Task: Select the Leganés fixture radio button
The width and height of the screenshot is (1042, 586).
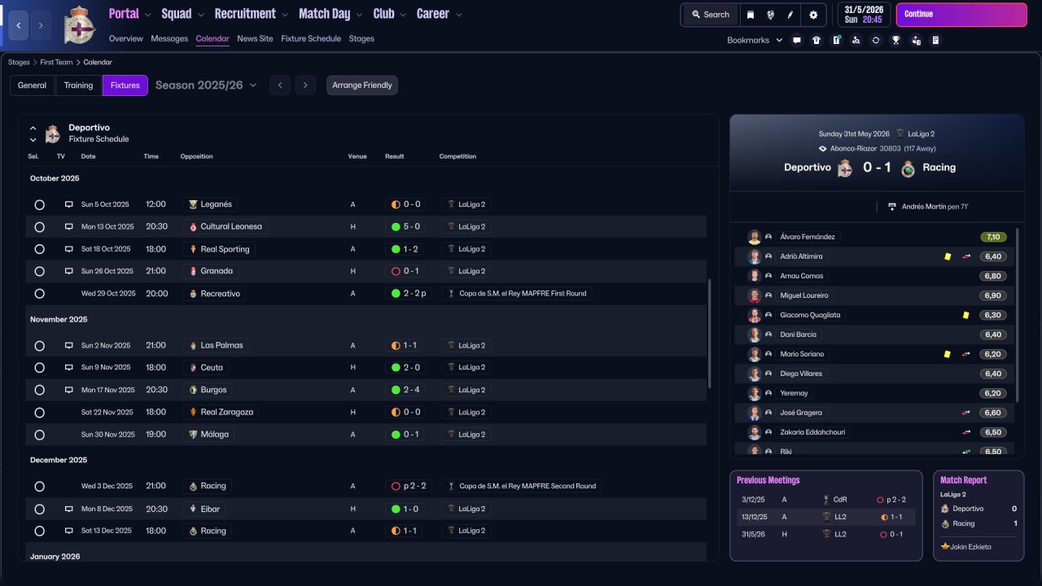Action: pos(39,204)
